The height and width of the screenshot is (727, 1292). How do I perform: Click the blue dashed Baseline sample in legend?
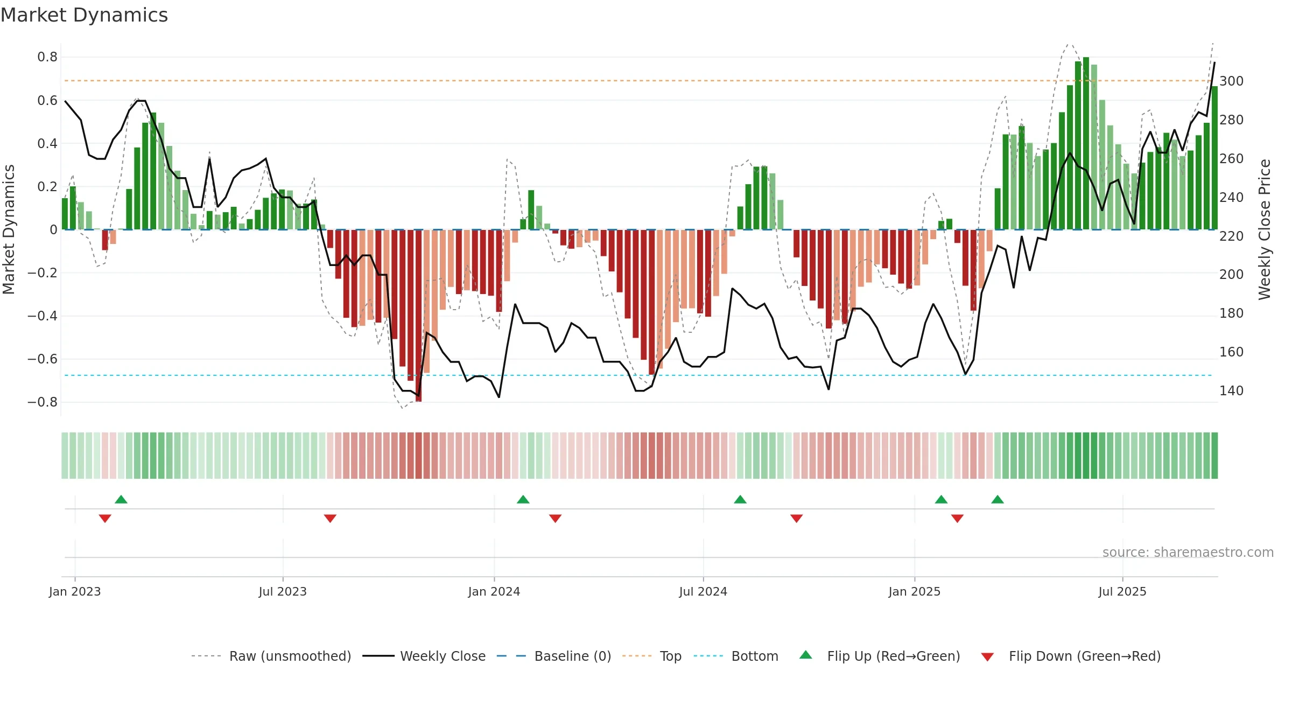511,656
